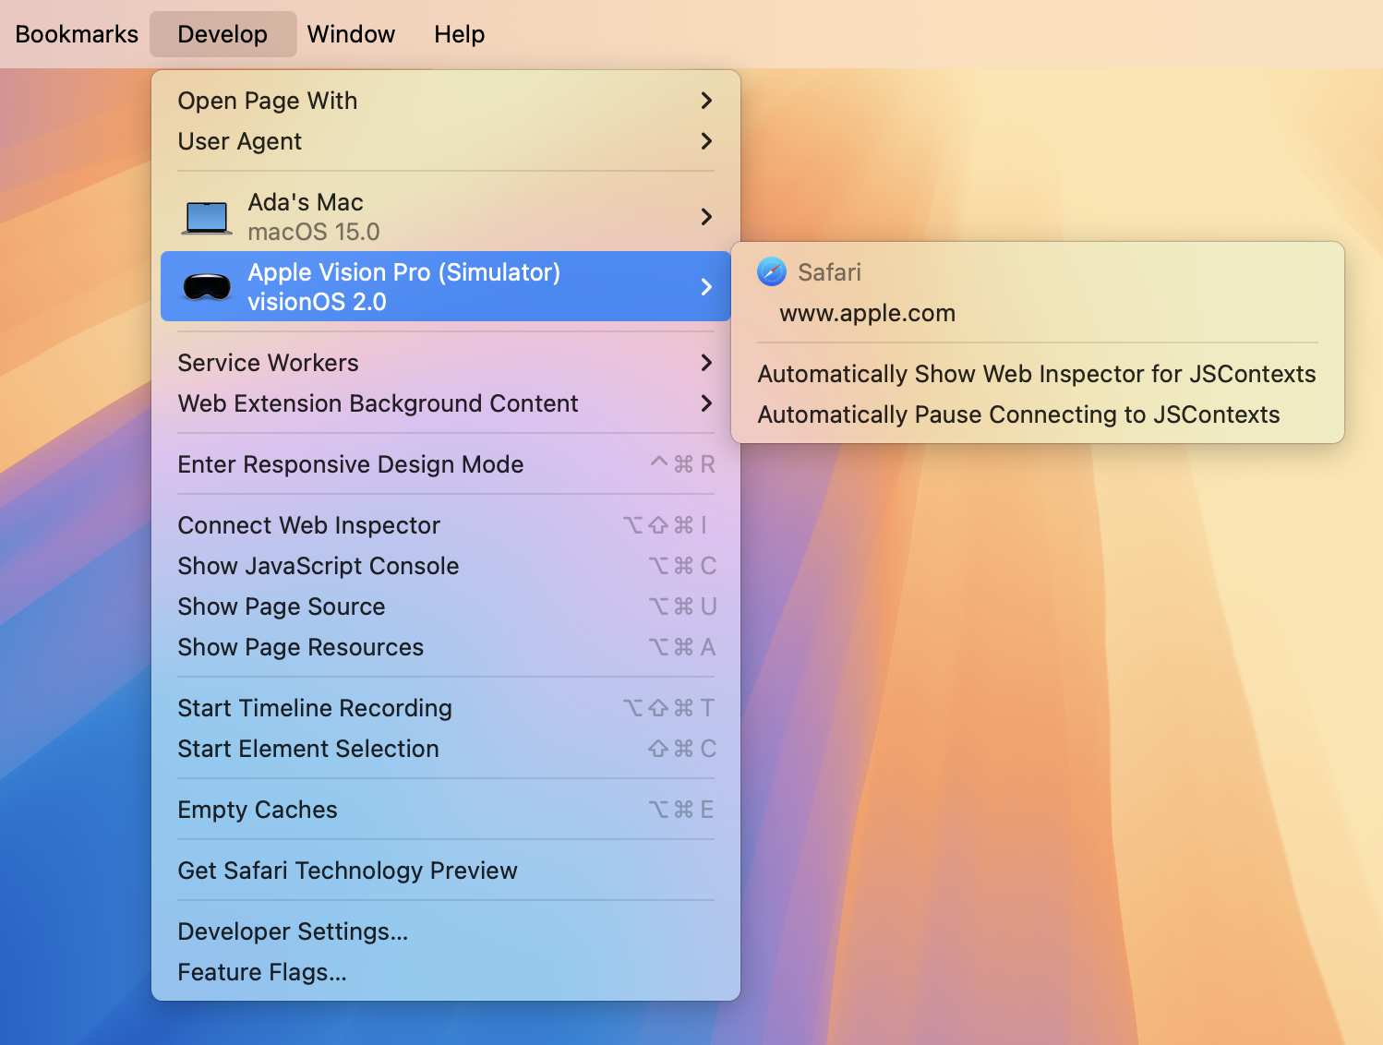The width and height of the screenshot is (1383, 1045).
Task: Expand Web Extension Background Content chevron
Action: coord(706,403)
